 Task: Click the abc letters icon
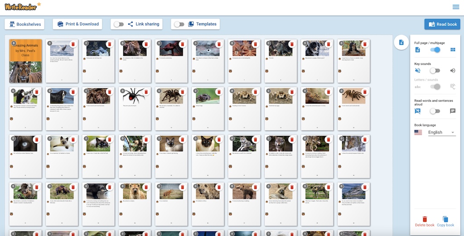tap(417, 87)
